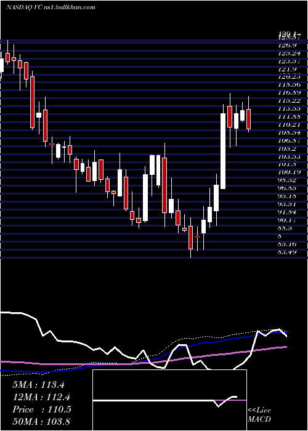
Task: Click the 85.16 price axis label
Action: 288,244
